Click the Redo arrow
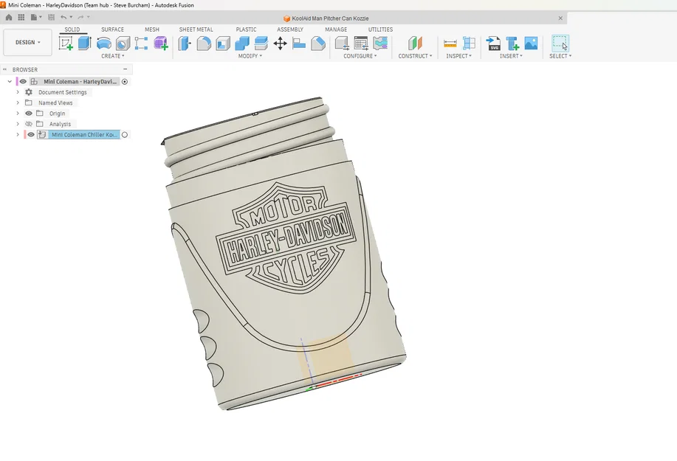Image resolution: width=677 pixels, height=461 pixels. coord(80,17)
